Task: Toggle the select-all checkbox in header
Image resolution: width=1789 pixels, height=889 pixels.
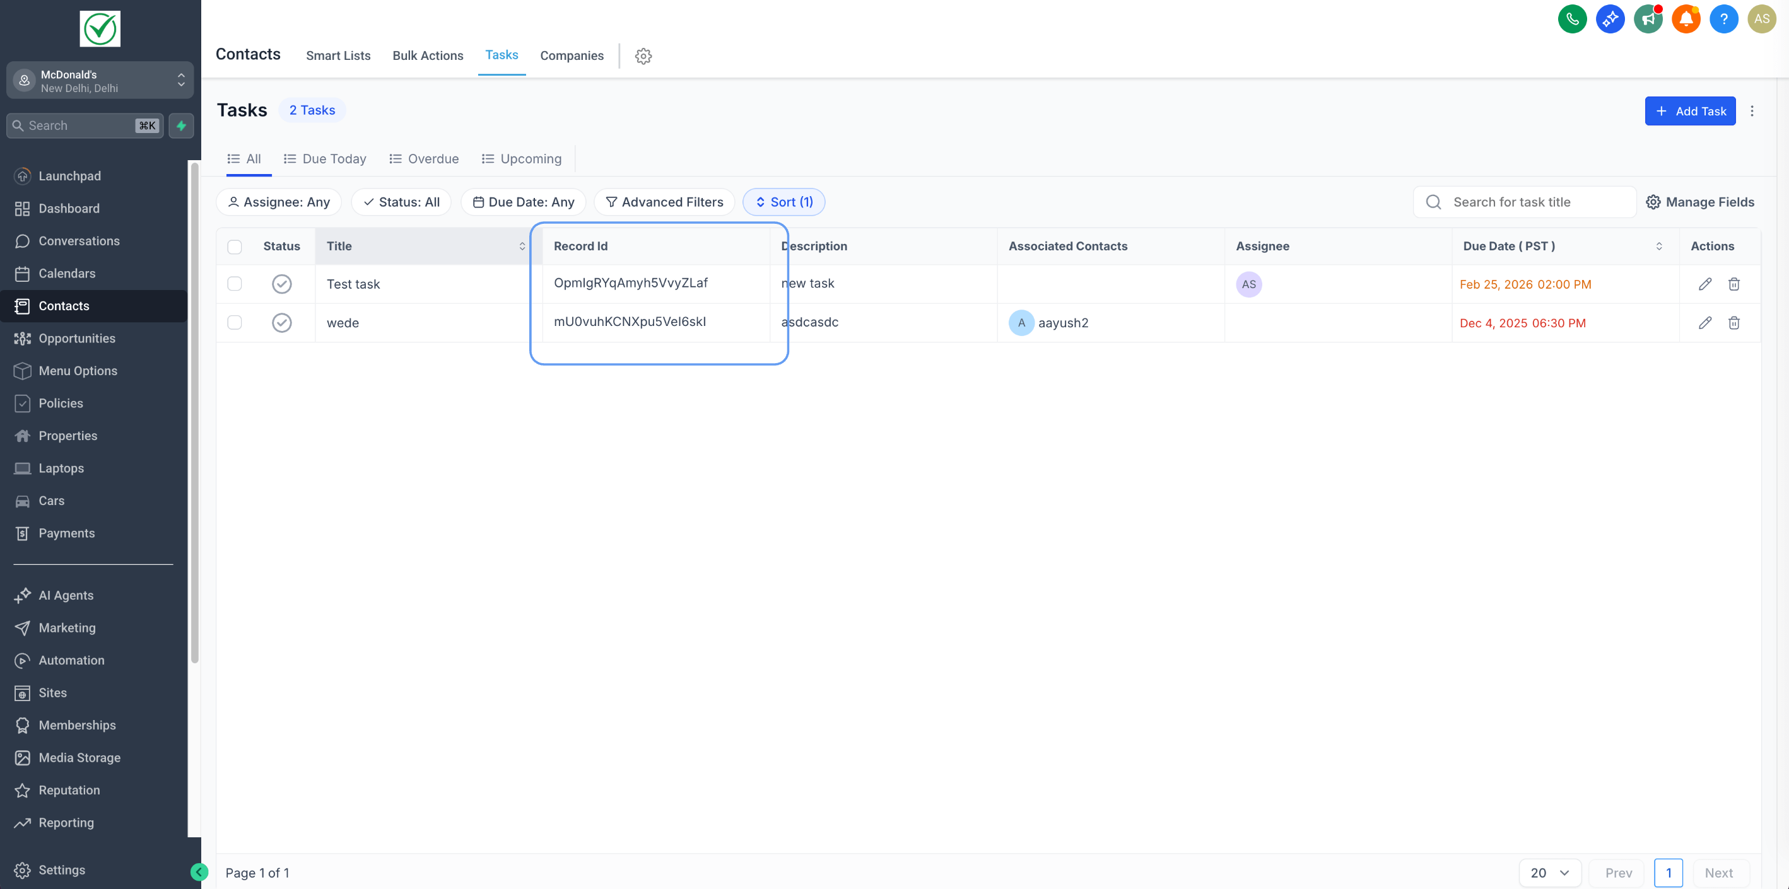Action: (235, 247)
